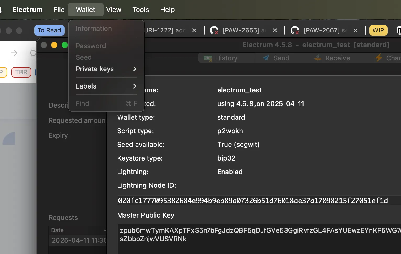Open the Help menu

[x=167, y=10]
